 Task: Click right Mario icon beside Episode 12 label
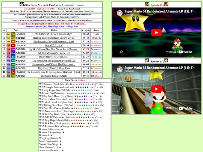coord(166,4)
